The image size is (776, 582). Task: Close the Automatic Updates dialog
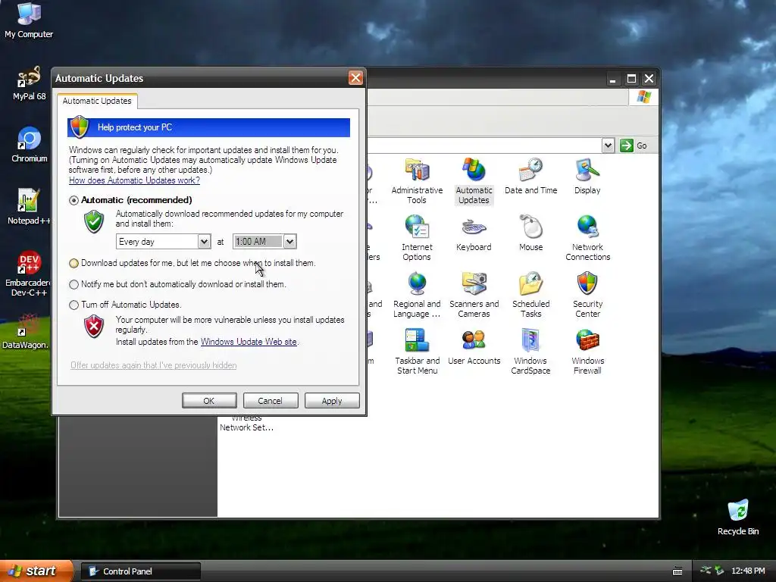click(x=355, y=78)
